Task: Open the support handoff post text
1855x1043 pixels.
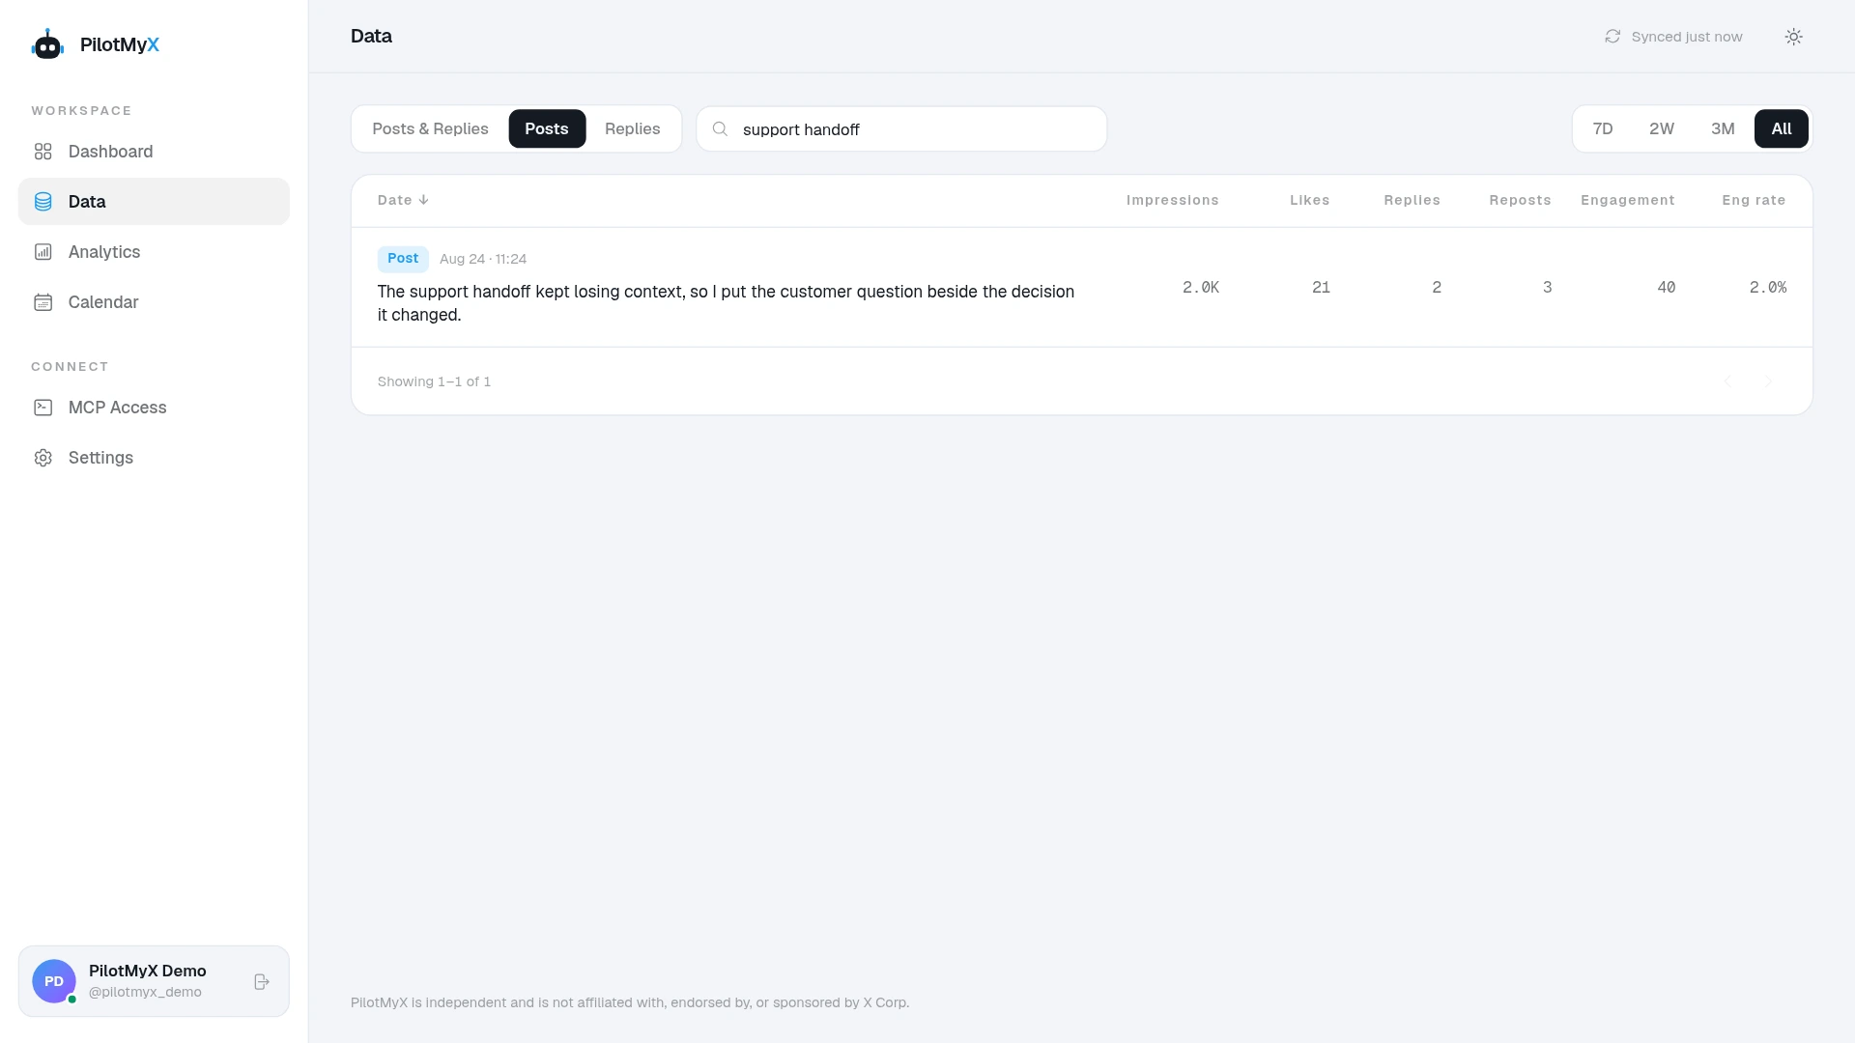Action: tap(726, 303)
